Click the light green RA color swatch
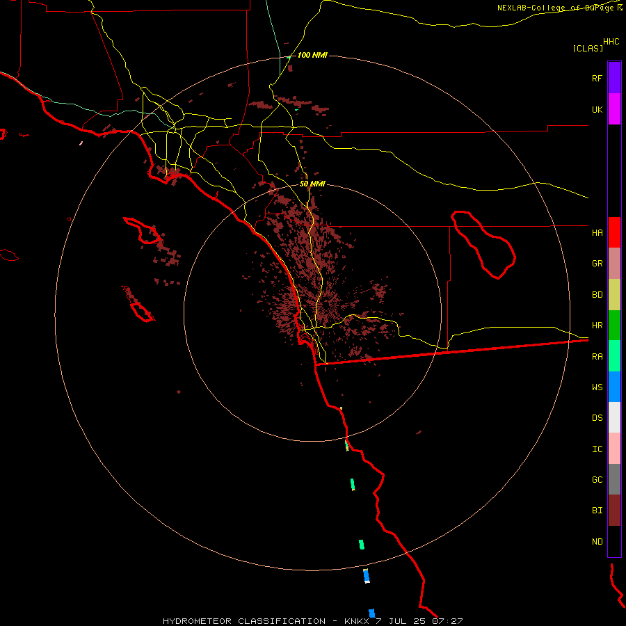Viewport: 626px width, 626px height. coord(614,356)
